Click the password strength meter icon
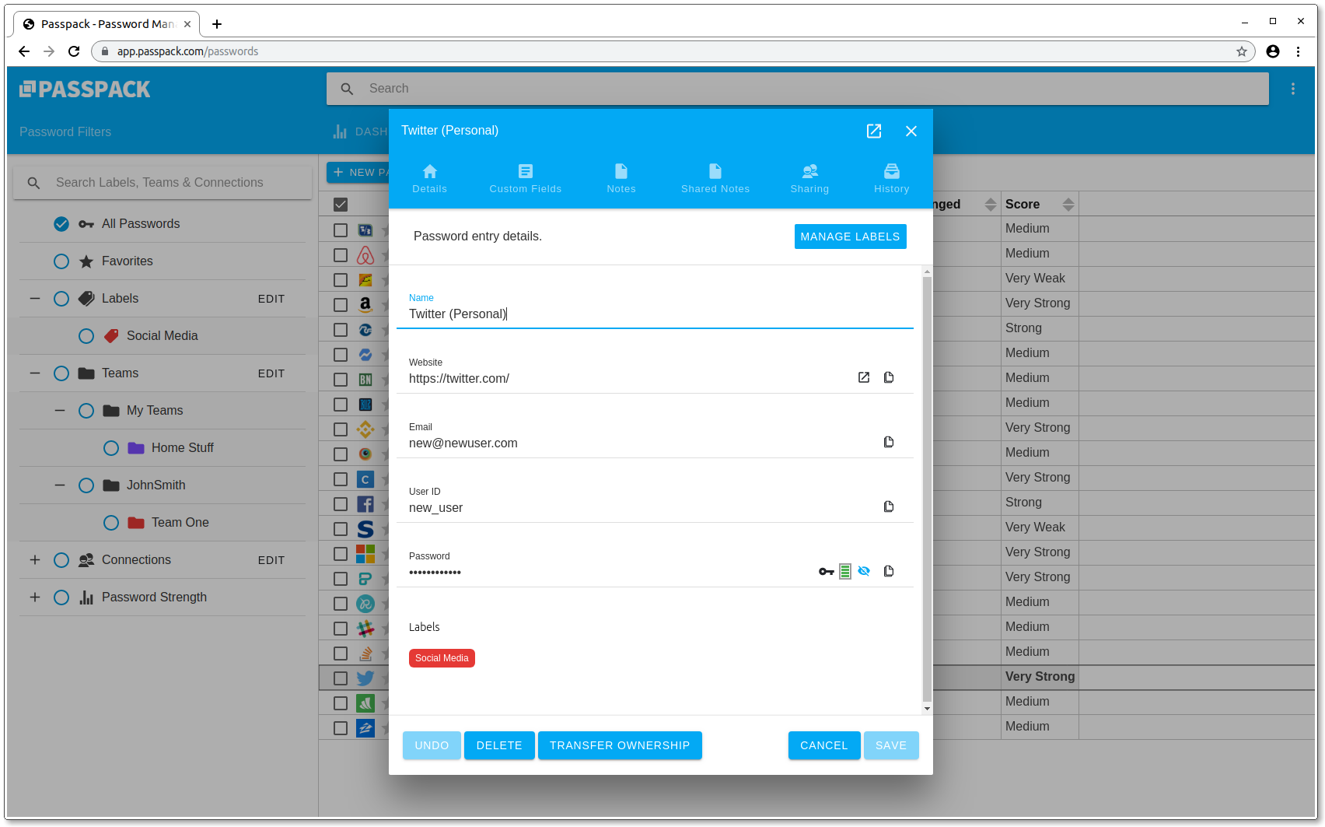This screenshot has width=1325, height=827. pos(845,572)
